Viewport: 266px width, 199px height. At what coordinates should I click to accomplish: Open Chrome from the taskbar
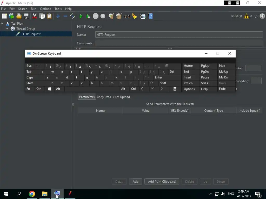click(32, 194)
